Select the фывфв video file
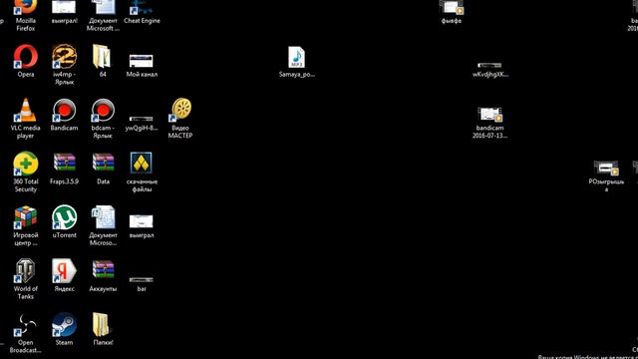The width and height of the screenshot is (638, 359). [x=452, y=12]
